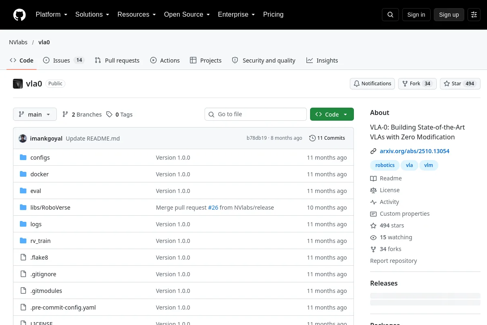Click the robotics topic tag
This screenshot has height=325, width=487.
pyautogui.click(x=385, y=165)
